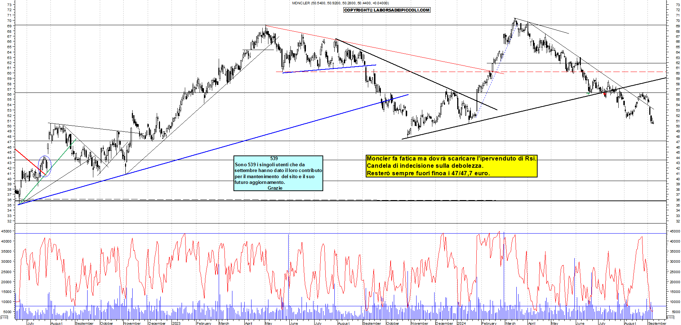This screenshot has width=681, height=325.
Task: Click the line 'Candela di indecisione sulla debolezza.'
Action: coord(425,166)
